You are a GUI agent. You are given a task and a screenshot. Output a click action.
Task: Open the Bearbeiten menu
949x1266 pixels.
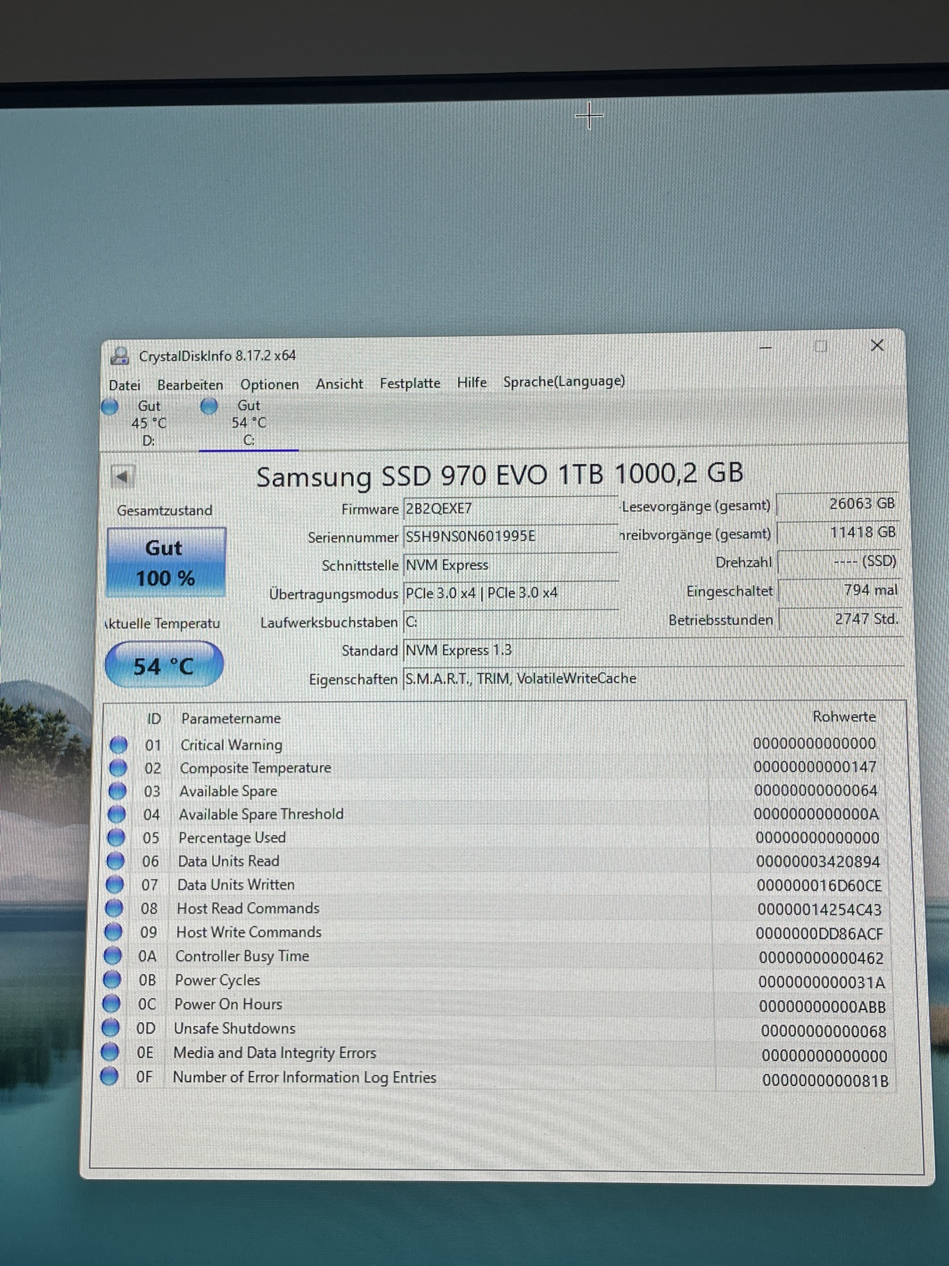(x=190, y=384)
